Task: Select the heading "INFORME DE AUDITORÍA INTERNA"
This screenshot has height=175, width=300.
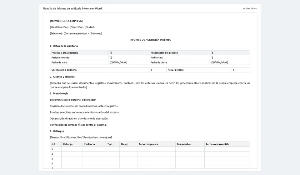Action: [x=150, y=40]
